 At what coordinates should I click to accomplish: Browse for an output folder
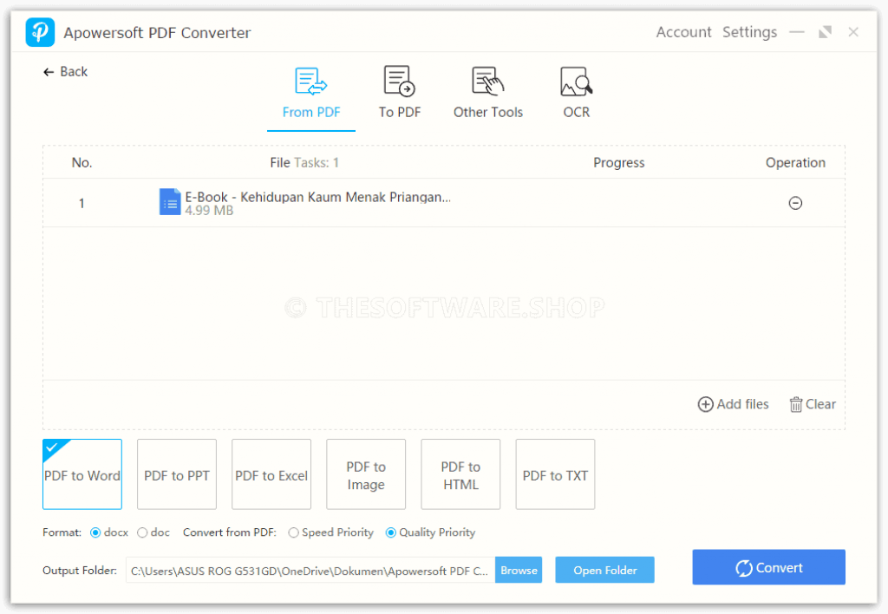click(x=519, y=571)
